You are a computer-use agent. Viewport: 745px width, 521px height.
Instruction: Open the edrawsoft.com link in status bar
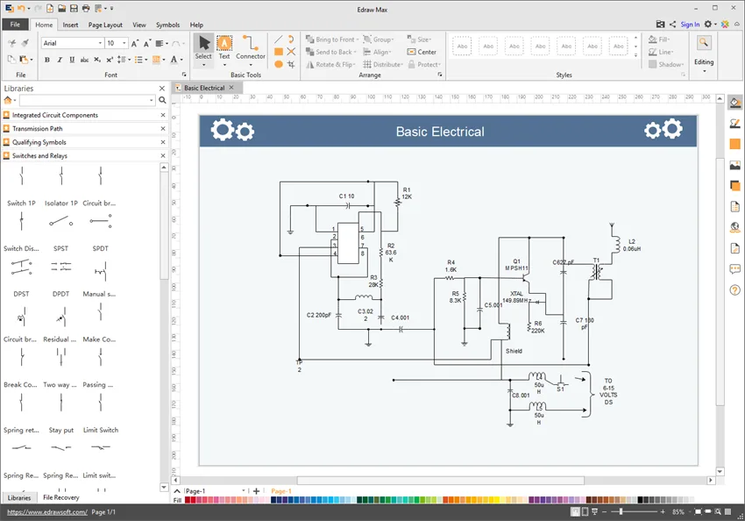tap(47, 512)
